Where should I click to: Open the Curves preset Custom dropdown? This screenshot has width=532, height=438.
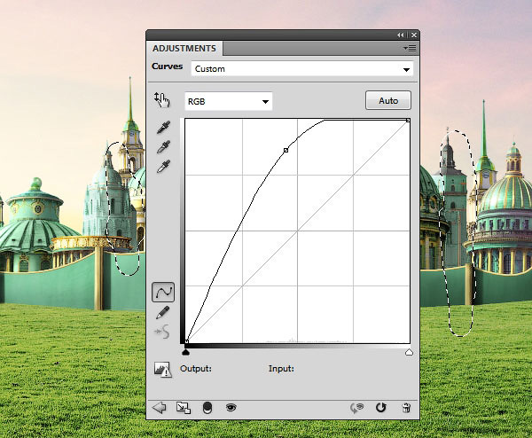point(302,69)
